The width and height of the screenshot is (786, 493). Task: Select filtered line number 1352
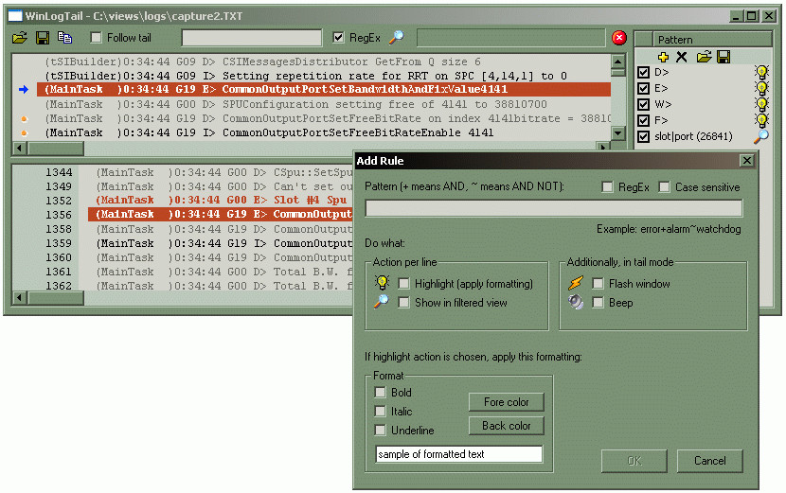click(x=221, y=200)
